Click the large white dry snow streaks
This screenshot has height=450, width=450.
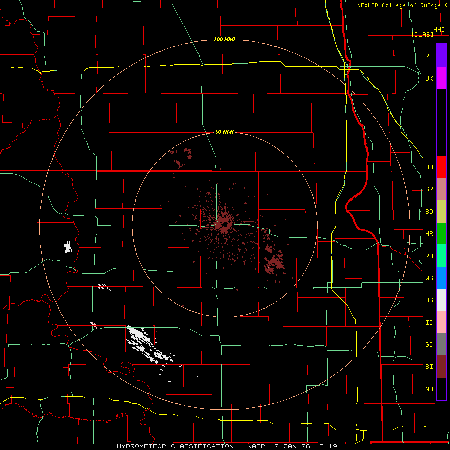[150, 345]
